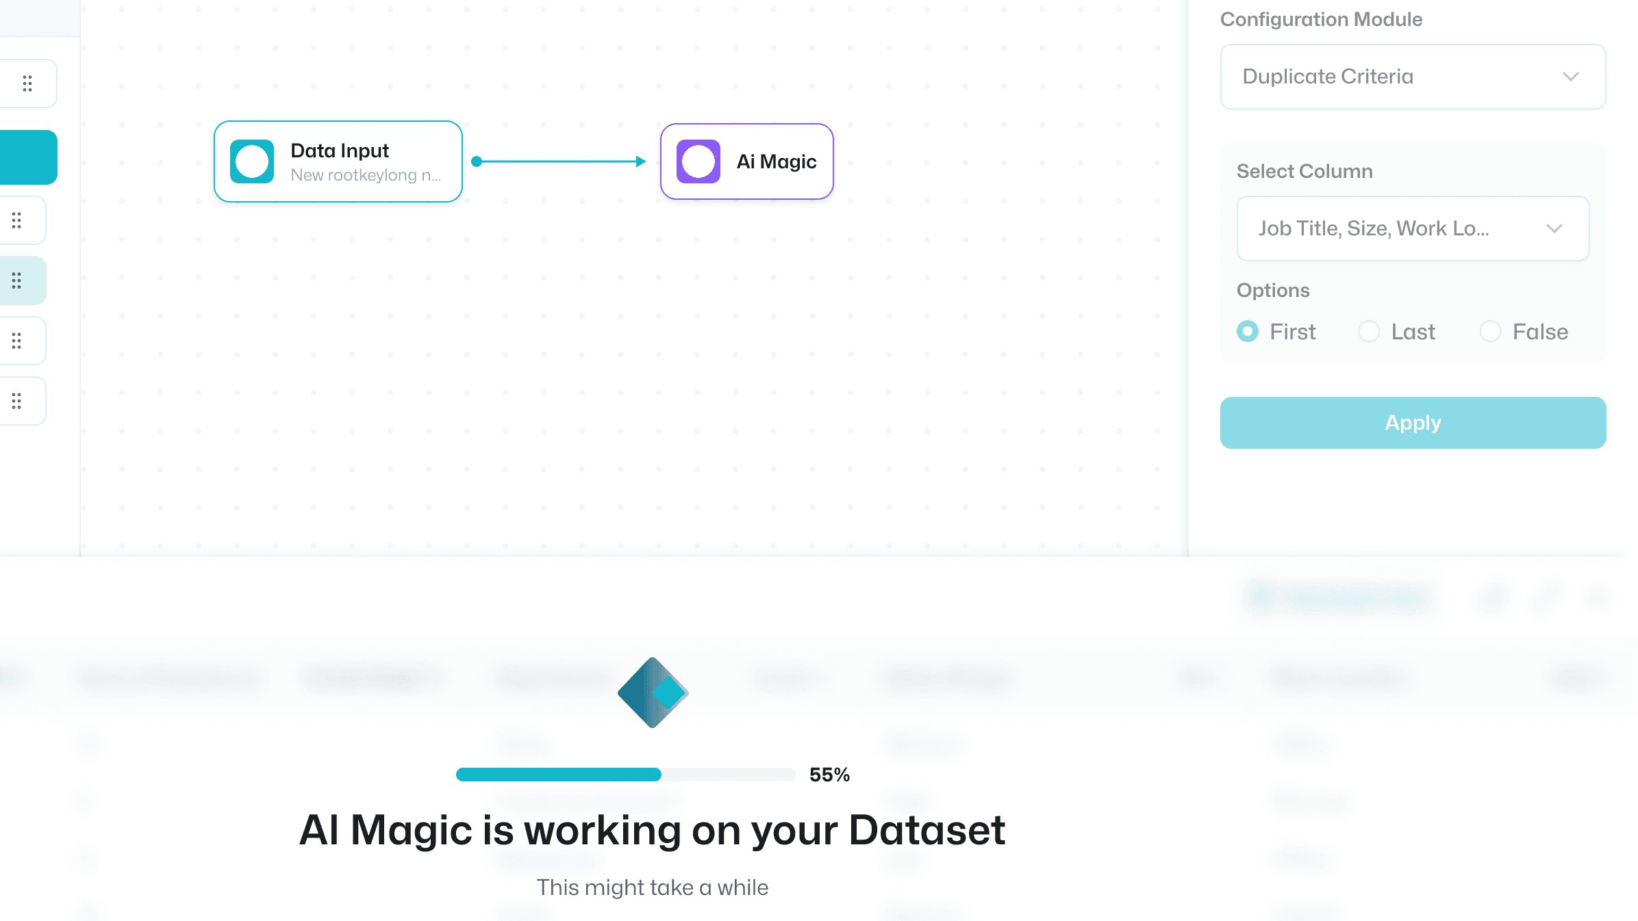Click the sidebar dots icon second row
Image resolution: width=1638 pixels, height=921 pixels.
[x=28, y=218]
